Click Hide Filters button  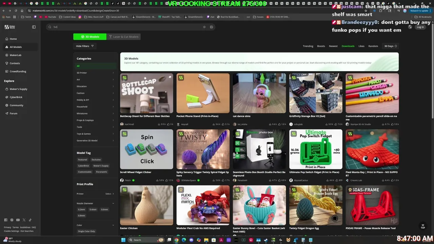tap(85, 46)
